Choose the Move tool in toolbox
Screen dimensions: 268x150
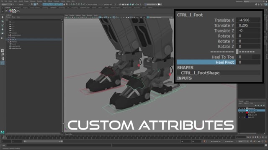[x=3, y=29]
